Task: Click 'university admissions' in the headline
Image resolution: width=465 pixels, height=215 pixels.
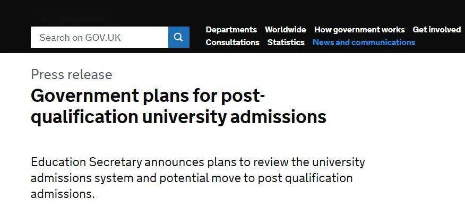Action: point(234,117)
